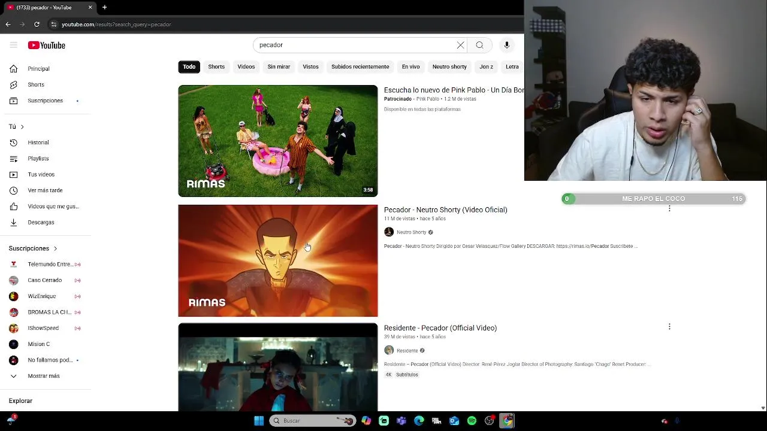Open Suscripciones in the sidebar
Screen dimensions: 767x431
(x=46, y=101)
